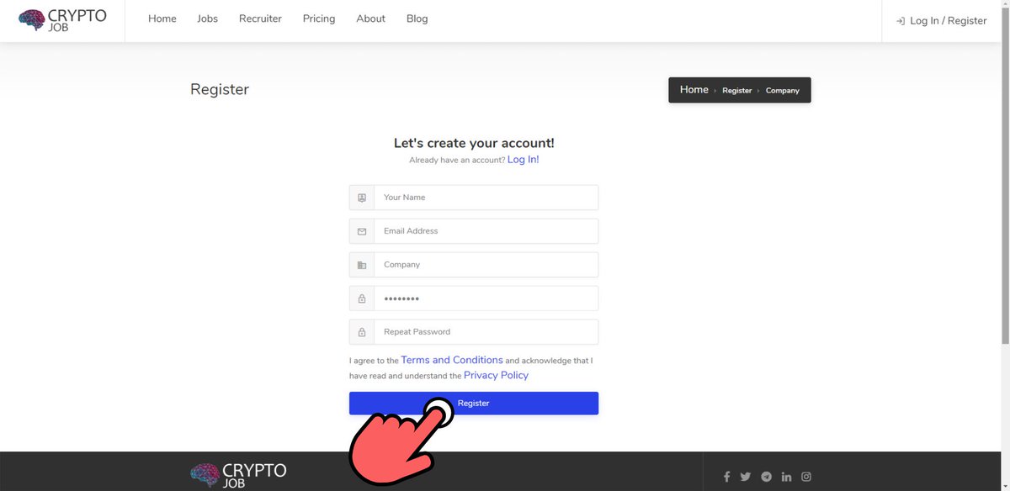Click the lock icon beside the password field

coord(362,298)
